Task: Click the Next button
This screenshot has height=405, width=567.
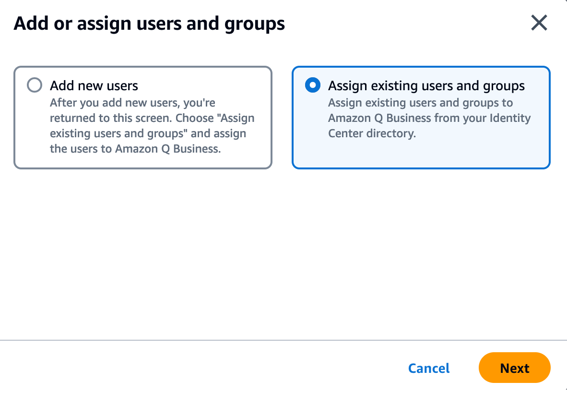Action: coord(514,368)
